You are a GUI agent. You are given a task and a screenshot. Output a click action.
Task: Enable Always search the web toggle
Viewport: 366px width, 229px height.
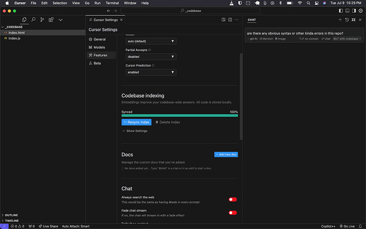(232, 200)
